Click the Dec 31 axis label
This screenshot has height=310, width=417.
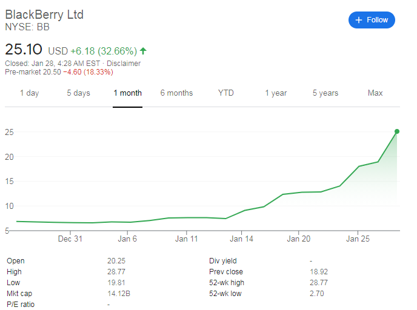pos(70,239)
